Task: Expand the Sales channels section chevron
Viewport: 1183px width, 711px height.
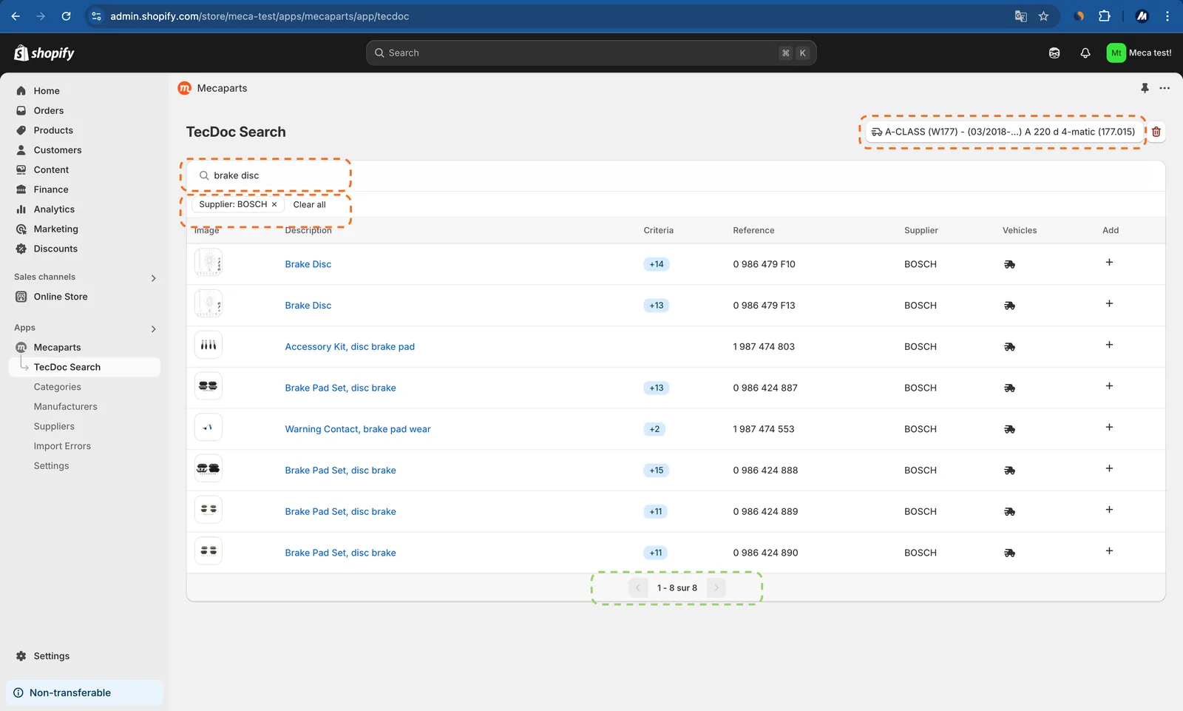Action: [x=154, y=278]
